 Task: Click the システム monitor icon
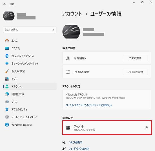(7, 48)
